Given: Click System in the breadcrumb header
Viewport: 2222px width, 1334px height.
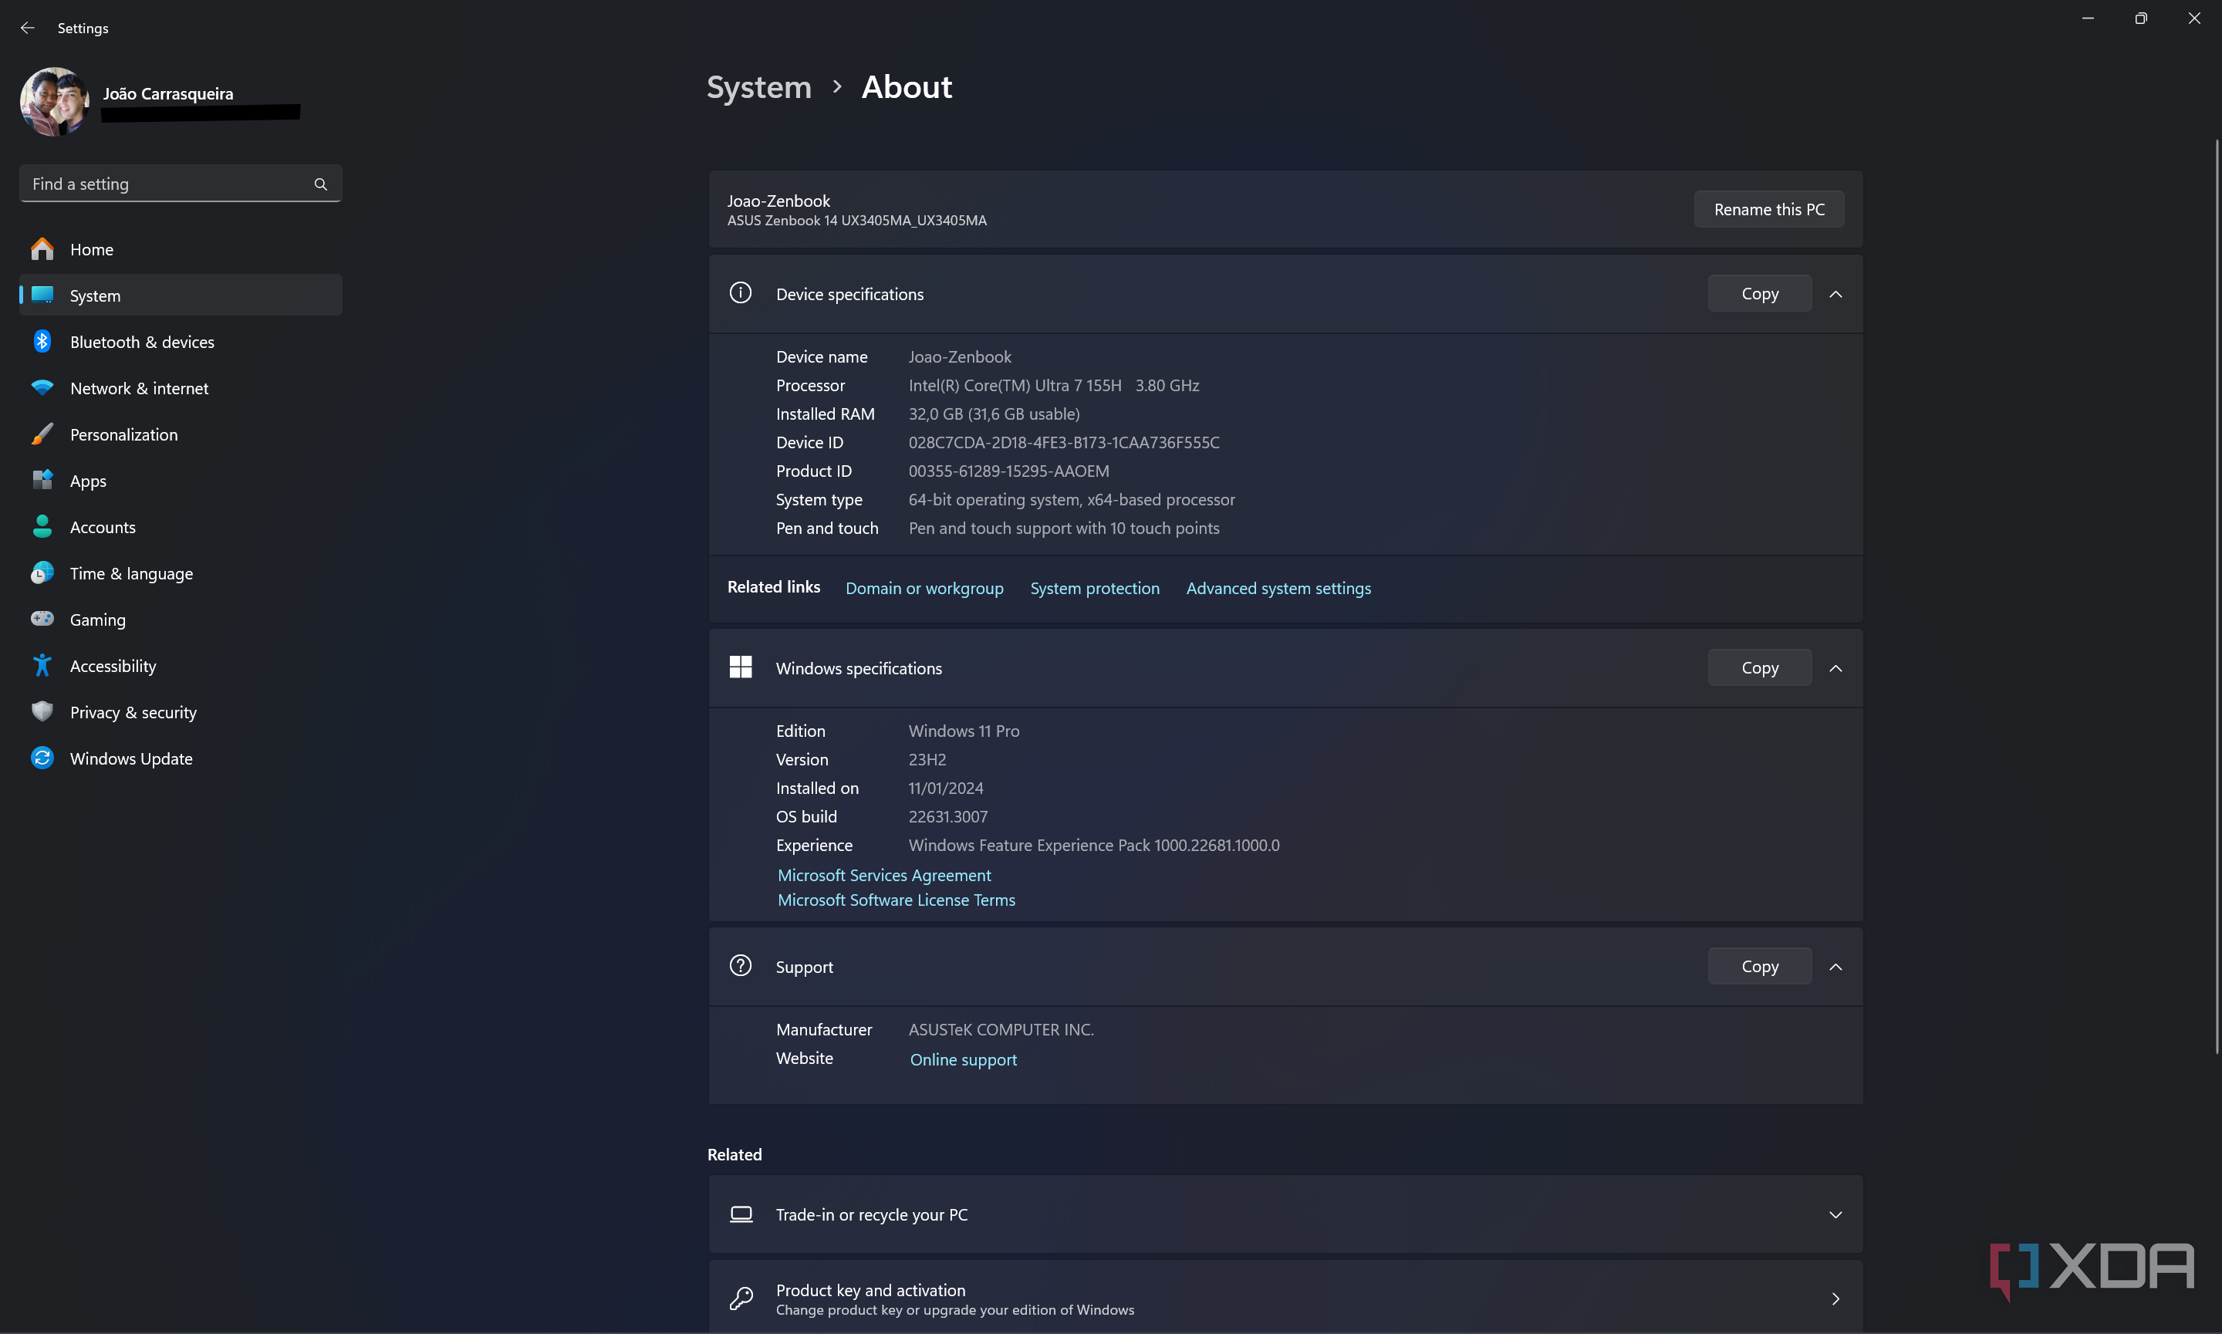Looking at the screenshot, I should 758,86.
